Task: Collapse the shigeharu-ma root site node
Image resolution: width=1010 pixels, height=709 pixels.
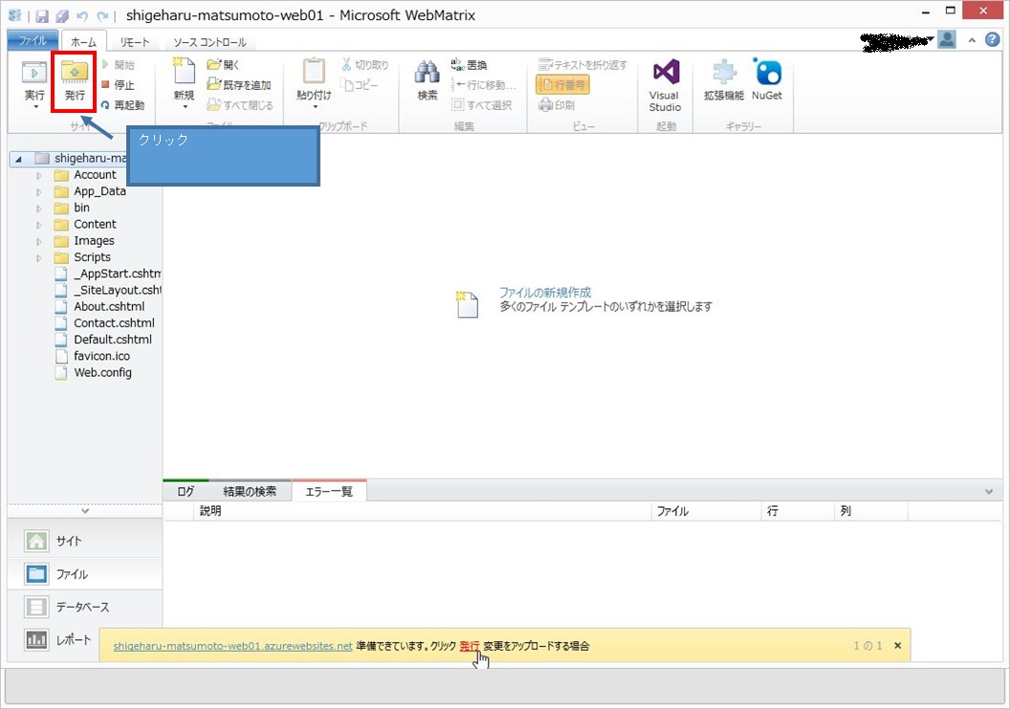Action: [x=18, y=159]
